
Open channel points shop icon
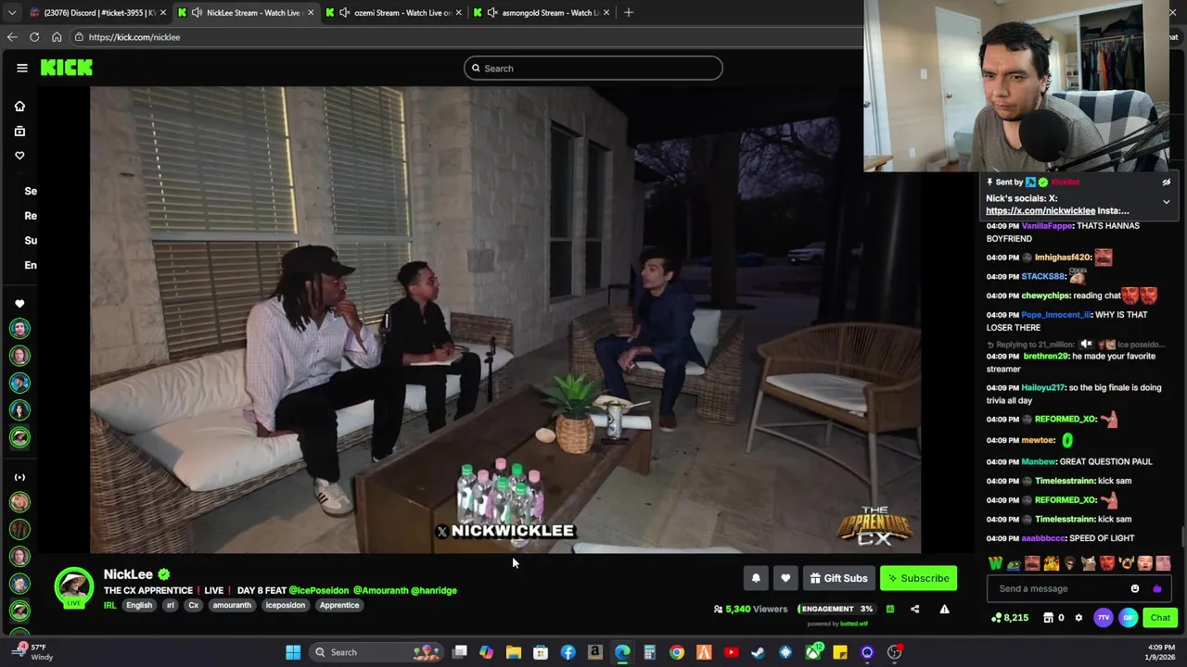[x=1048, y=618]
